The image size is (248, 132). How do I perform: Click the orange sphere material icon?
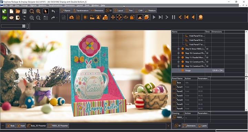(200, 17)
